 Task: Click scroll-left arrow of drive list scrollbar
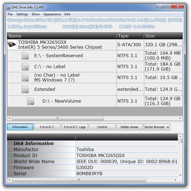pos(9,118)
